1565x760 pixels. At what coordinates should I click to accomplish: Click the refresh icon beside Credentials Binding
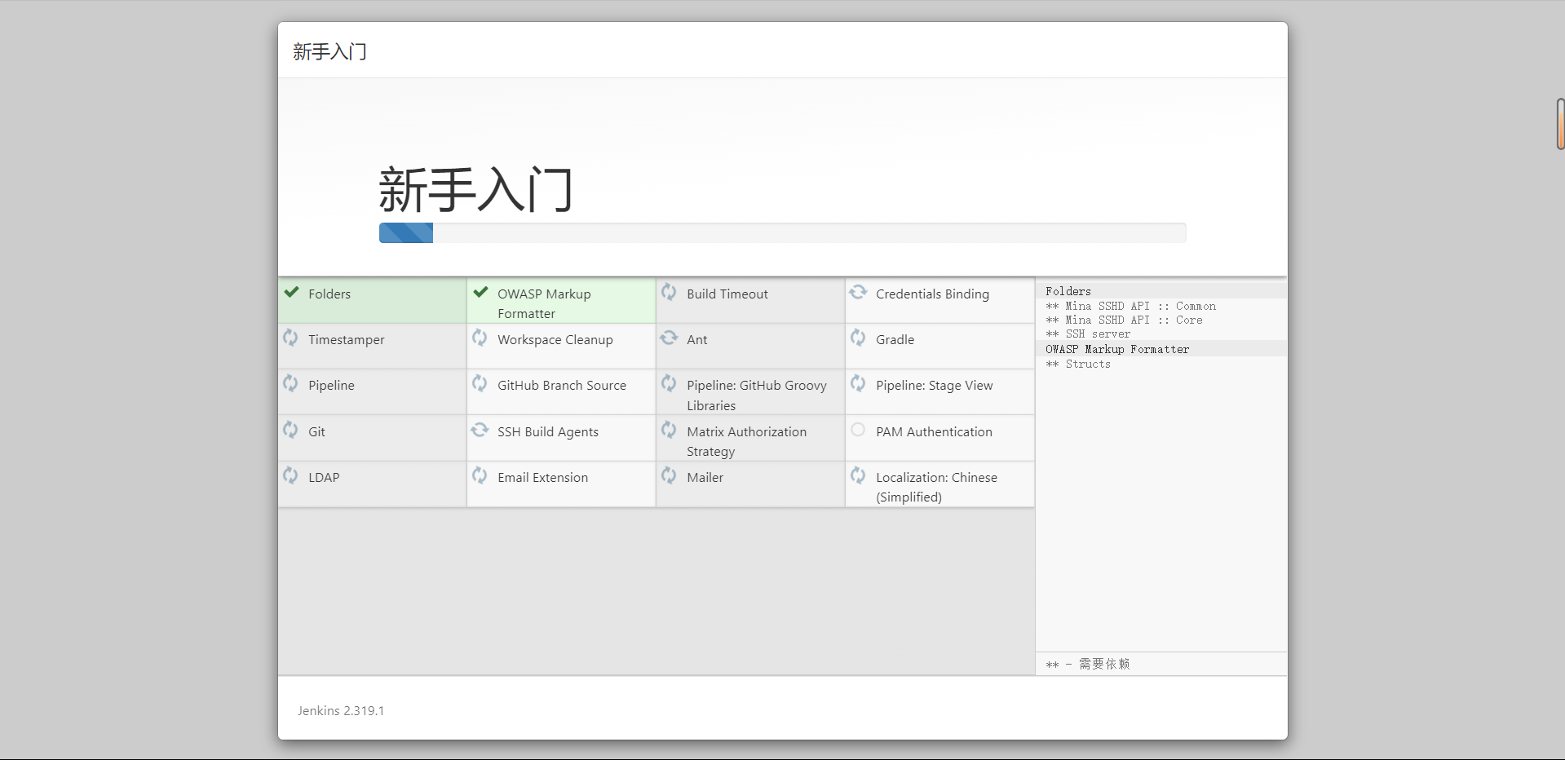coord(858,292)
